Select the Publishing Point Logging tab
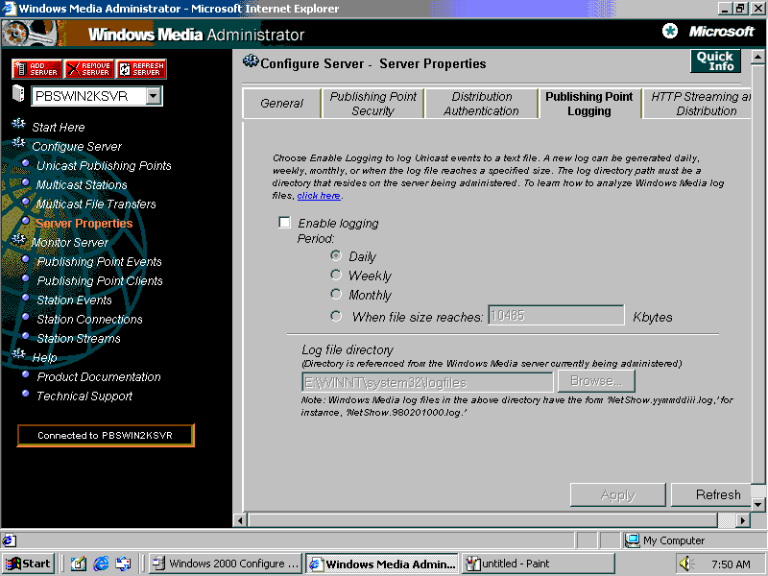Screen dimensions: 768x576 pos(589,104)
